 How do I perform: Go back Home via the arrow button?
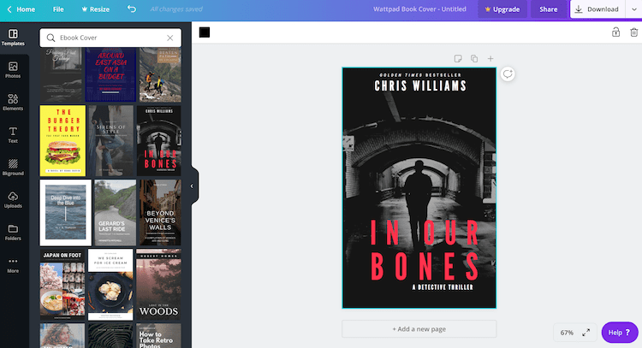coord(21,9)
